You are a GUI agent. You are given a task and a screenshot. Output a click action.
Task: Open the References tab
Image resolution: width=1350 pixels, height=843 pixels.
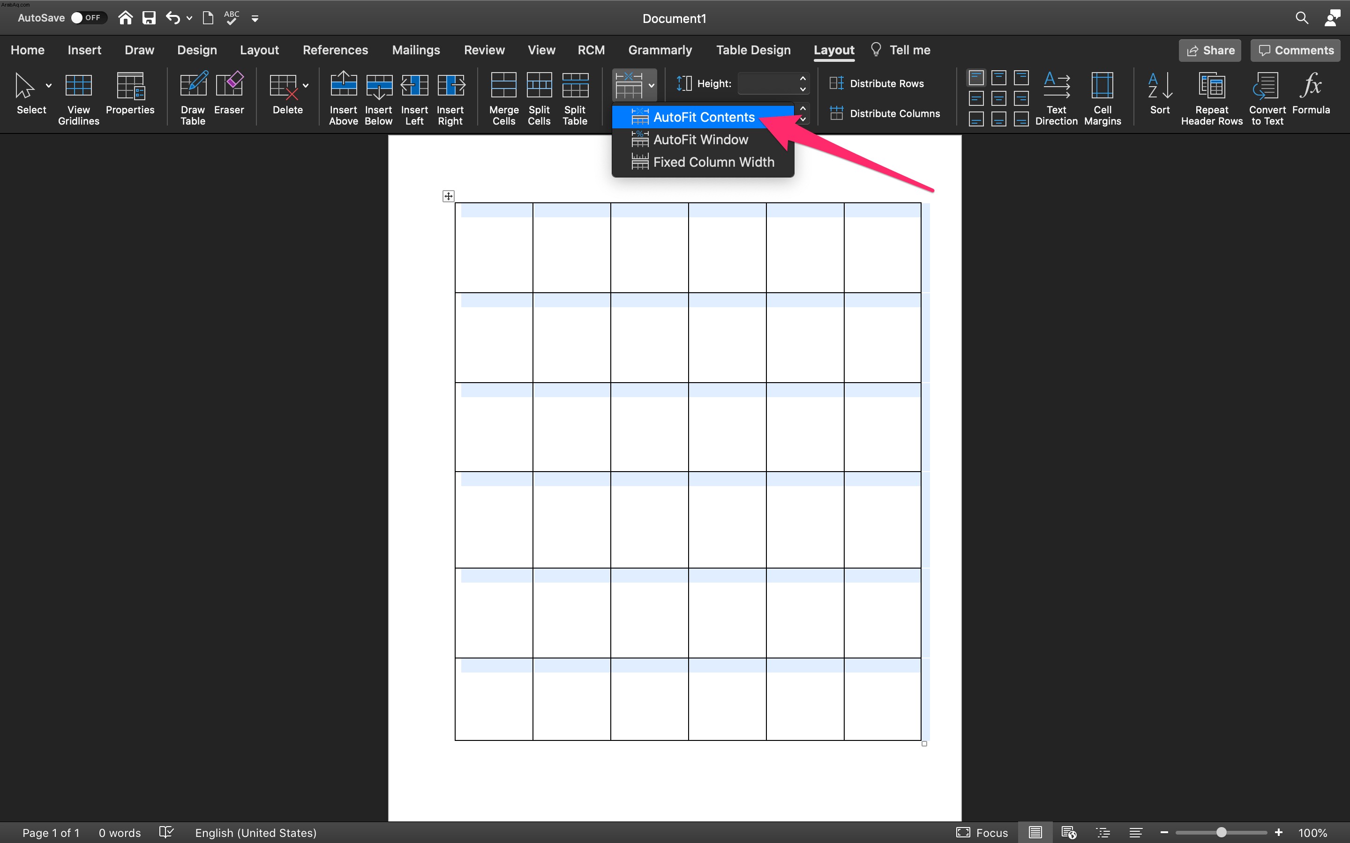(x=335, y=50)
